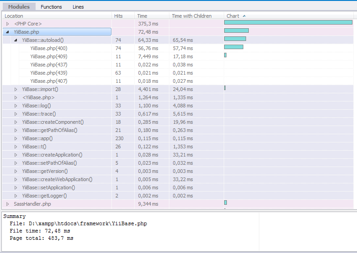This screenshot has height=253, width=357.
Task: Click the PHP Core chart bar
Action: [288, 22]
